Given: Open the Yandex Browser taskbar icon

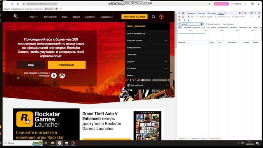Looking at the screenshot, I should click(60, 143).
